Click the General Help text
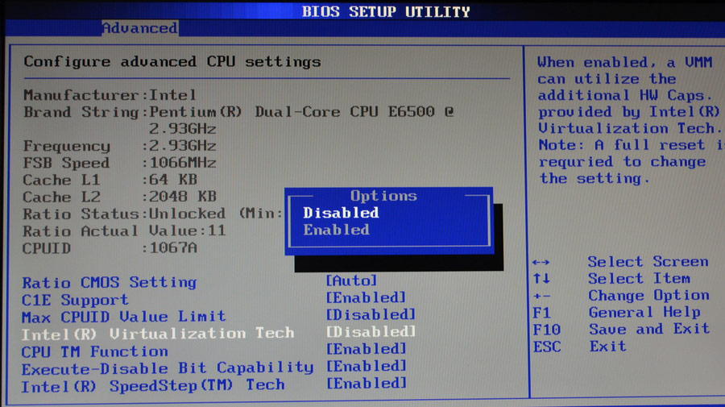The height and width of the screenshot is (407, 725). click(644, 312)
